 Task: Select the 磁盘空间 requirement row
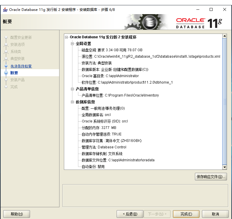(x=112, y=50)
